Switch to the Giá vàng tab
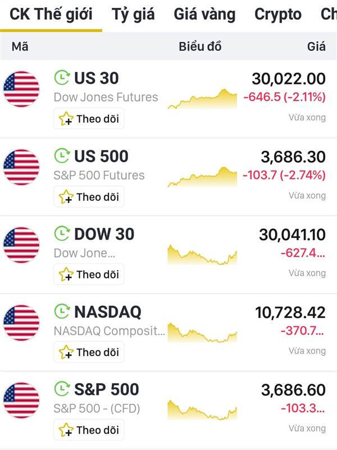Screen dimensions: 337x450 point(204,15)
